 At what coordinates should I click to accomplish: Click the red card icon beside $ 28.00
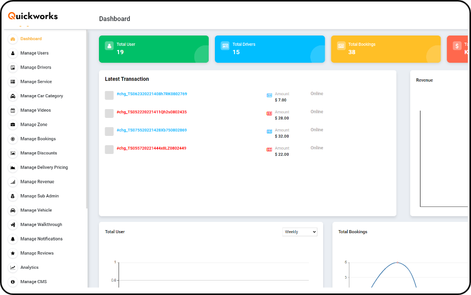[x=269, y=113]
